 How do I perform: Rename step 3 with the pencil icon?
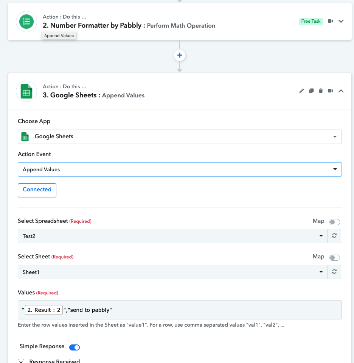tap(301, 91)
